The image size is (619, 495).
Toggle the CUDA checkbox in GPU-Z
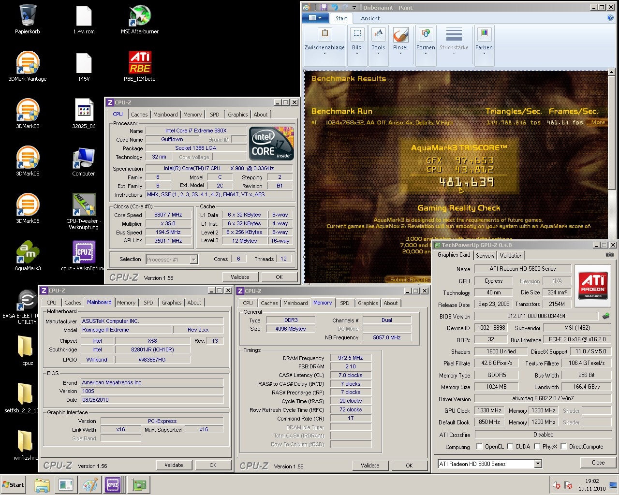tap(509, 447)
